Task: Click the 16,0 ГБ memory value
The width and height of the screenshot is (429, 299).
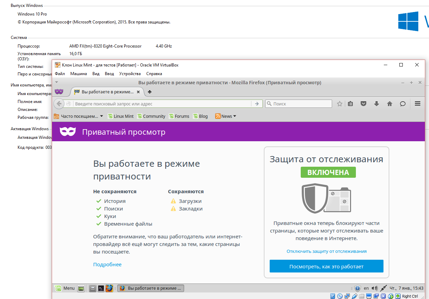Action: tap(76, 53)
